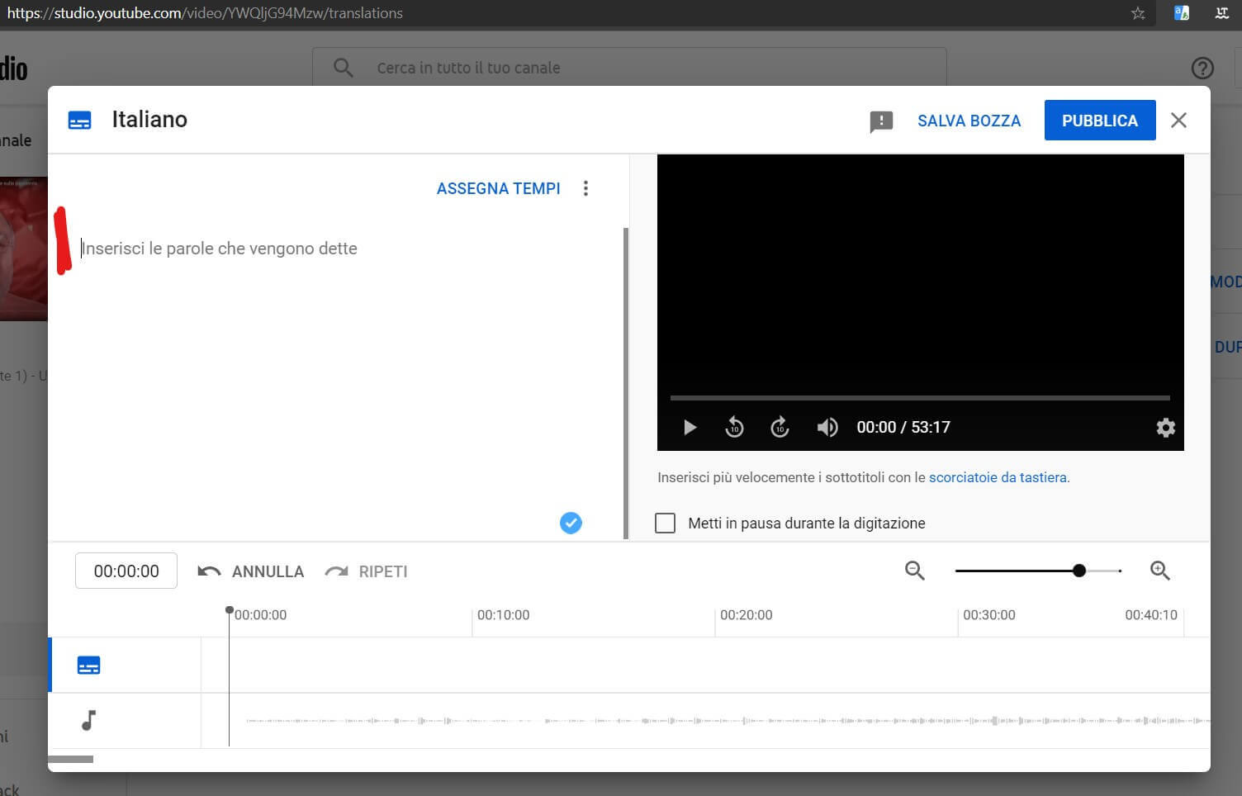
Task: Play the video preview
Action: pyautogui.click(x=690, y=428)
